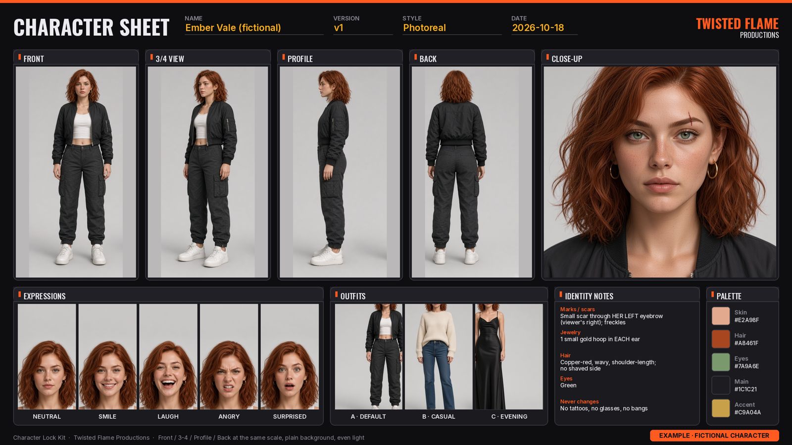Click '1 small gold hoop in EACH ear'
Image resolution: width=792 pixels, height=445 pixels.
600,339
